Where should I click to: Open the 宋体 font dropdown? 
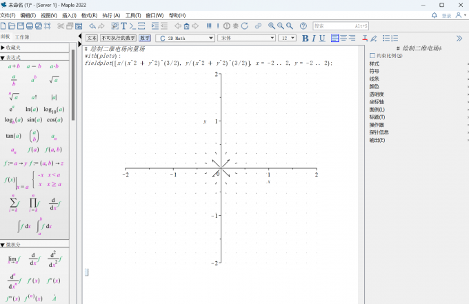[x=247, y=39]
